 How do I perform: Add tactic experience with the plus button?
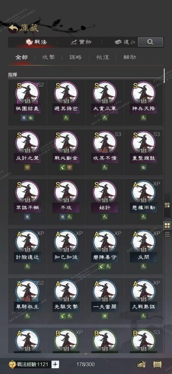point(56,364)
